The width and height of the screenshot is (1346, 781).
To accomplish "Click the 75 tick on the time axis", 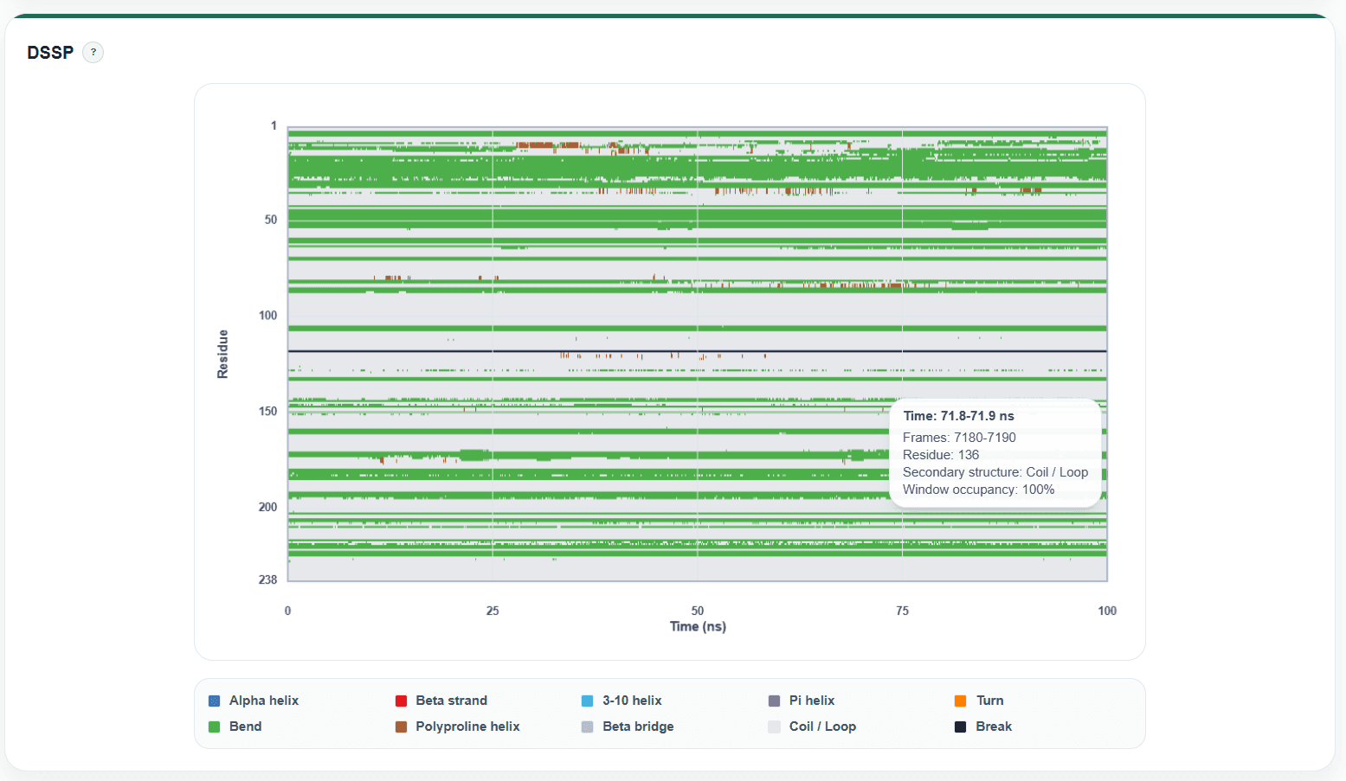I will (902, 611).
